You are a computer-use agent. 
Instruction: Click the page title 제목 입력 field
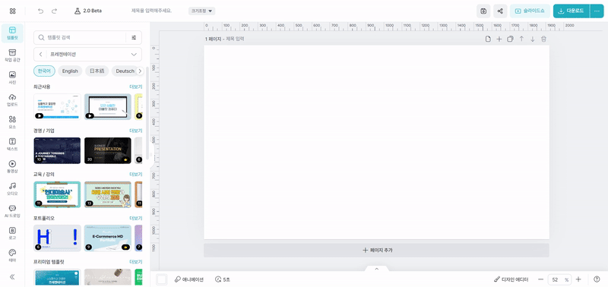(235, 39)
